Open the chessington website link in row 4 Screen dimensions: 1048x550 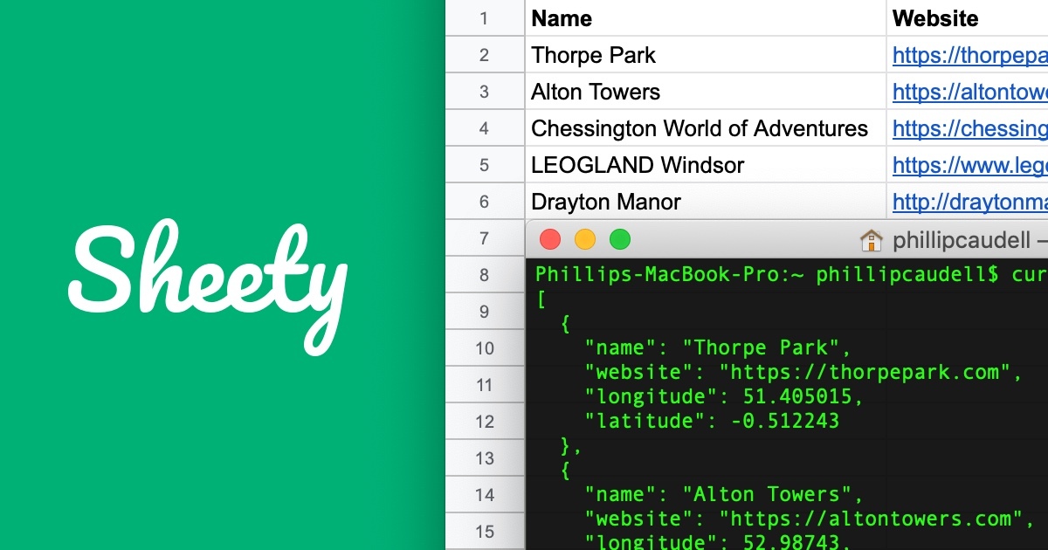click(x=970, y=128)
